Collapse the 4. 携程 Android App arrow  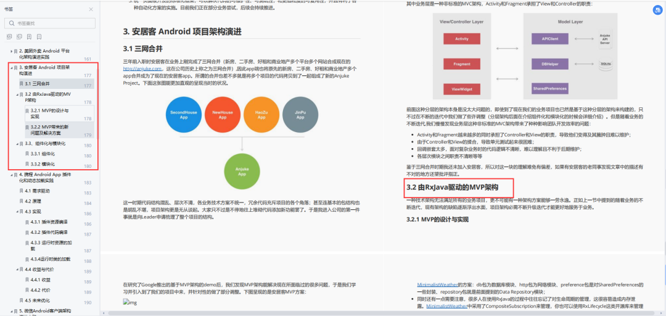[11, 175]
